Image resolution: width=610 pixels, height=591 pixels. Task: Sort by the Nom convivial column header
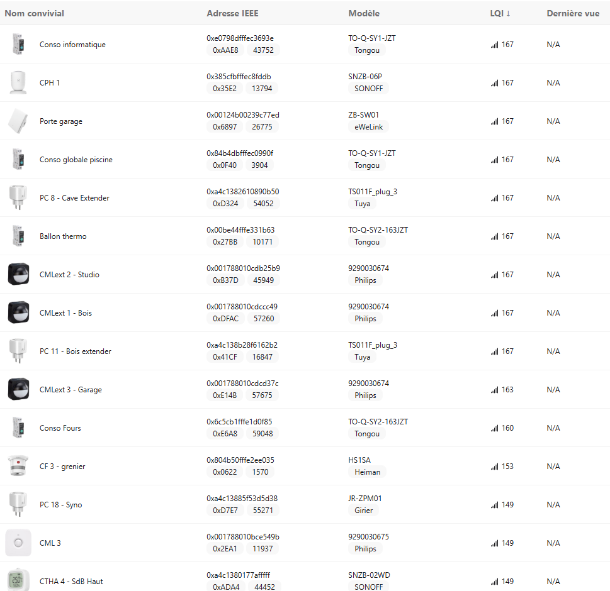pos(34,13)
